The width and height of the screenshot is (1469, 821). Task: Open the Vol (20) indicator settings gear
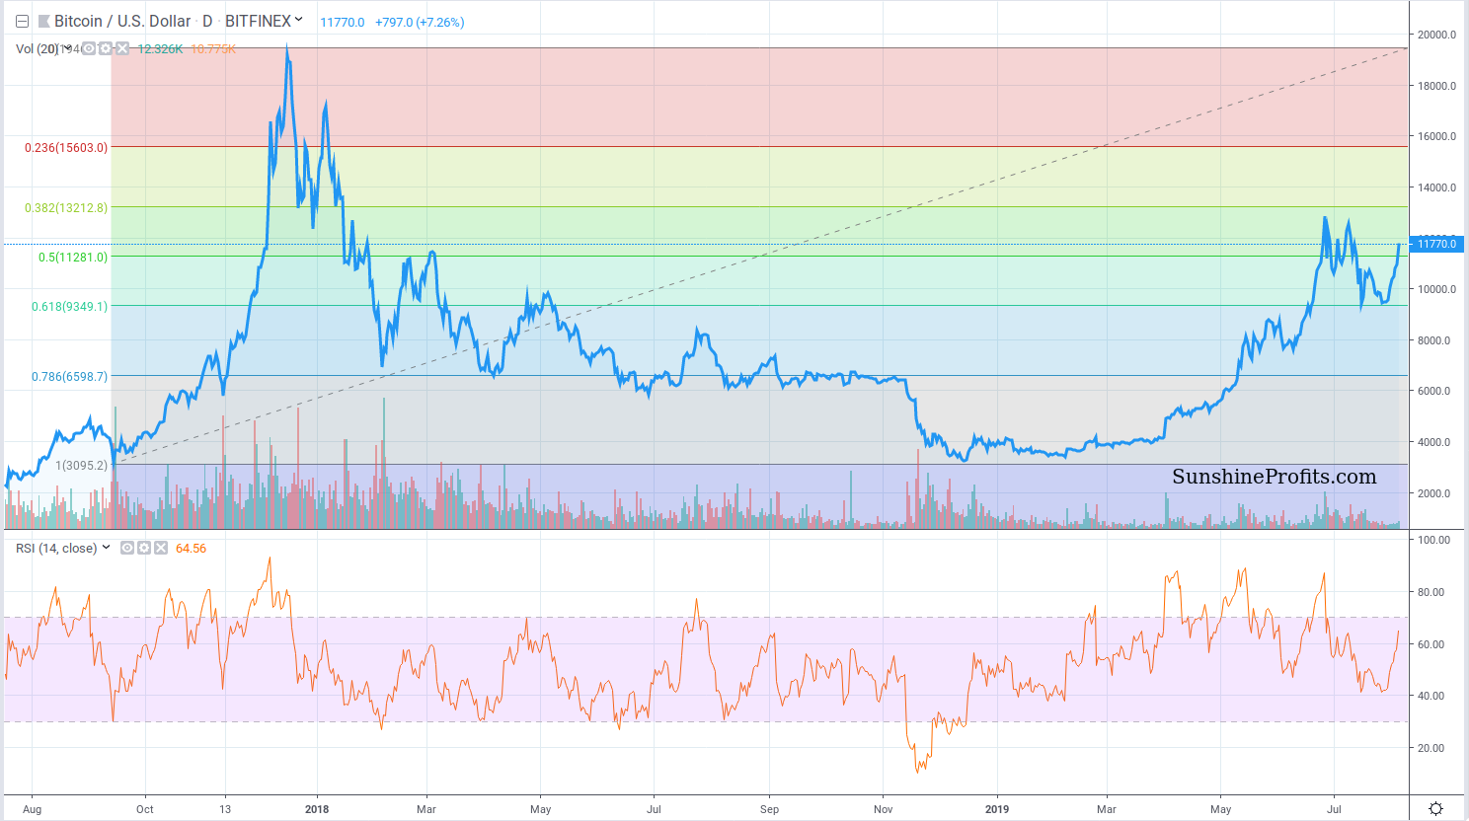106,48
